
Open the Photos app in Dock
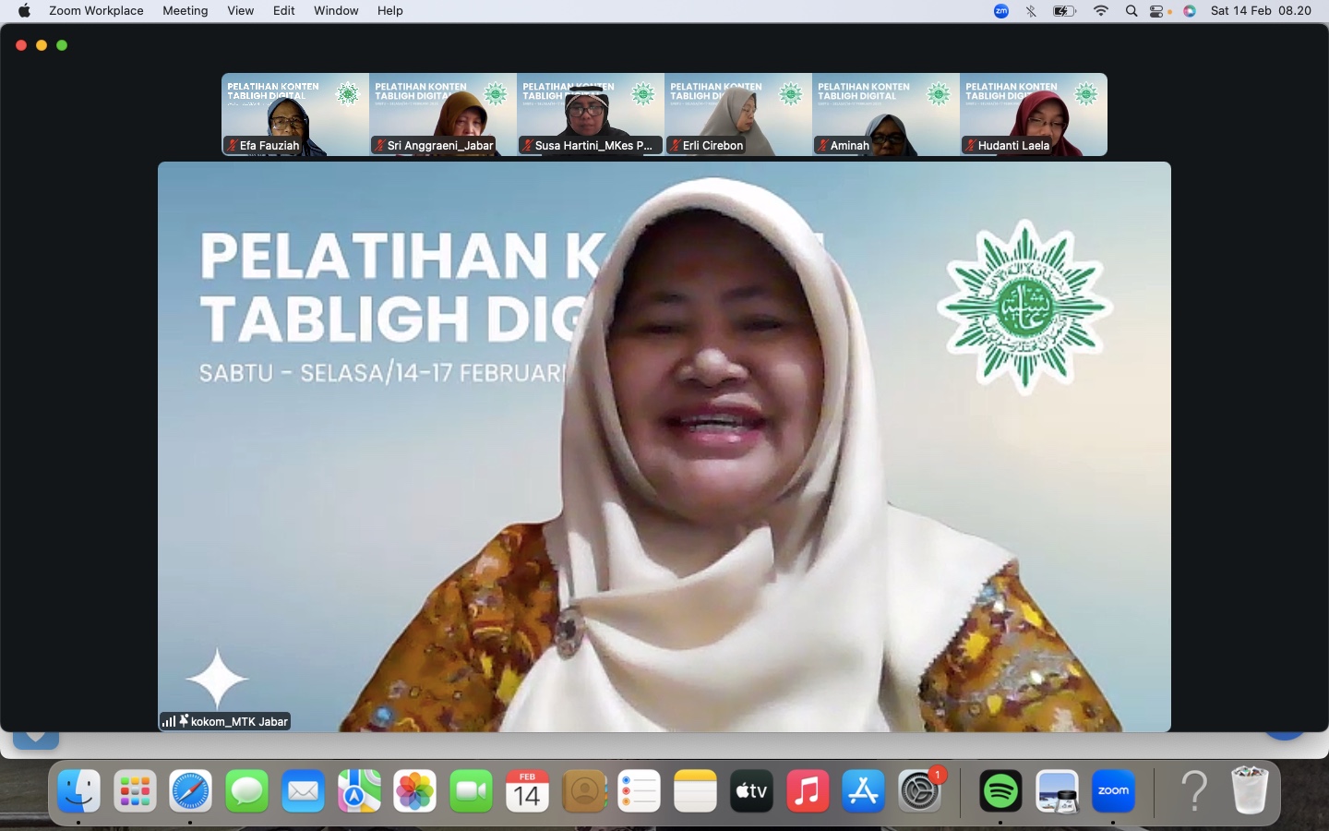415,791
